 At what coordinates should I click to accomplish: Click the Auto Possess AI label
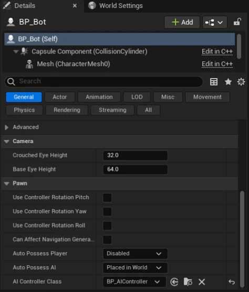(x=34, y=267)
